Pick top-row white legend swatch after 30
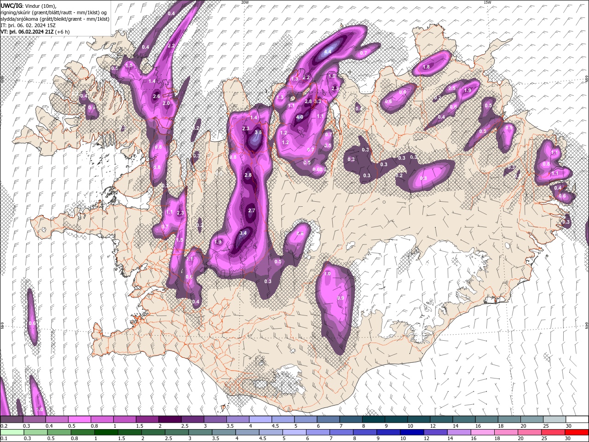Viewport: 589px width, 442px height. coord(577,419)
